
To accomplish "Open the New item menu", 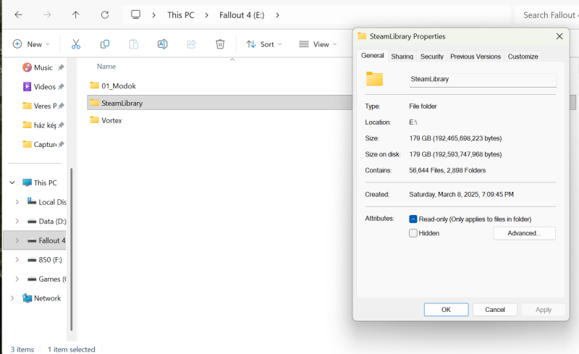I will coord(31,44).
